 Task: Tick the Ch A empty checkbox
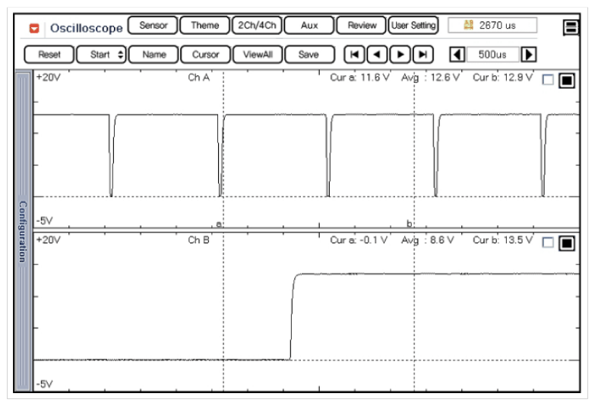coord(548,81)
